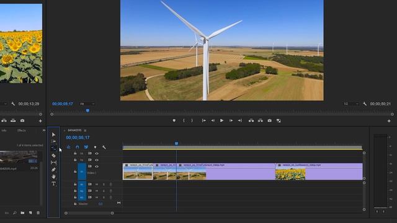Viewport: 397px width, 223px height.
Task: Toggle sync lock for V3 track
Action: [89, 154]
